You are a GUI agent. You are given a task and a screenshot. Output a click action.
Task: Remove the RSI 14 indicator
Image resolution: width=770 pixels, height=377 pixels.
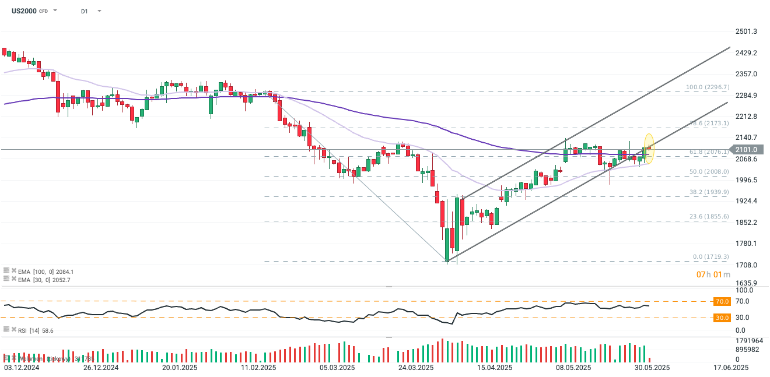click(x=14, y=329)
